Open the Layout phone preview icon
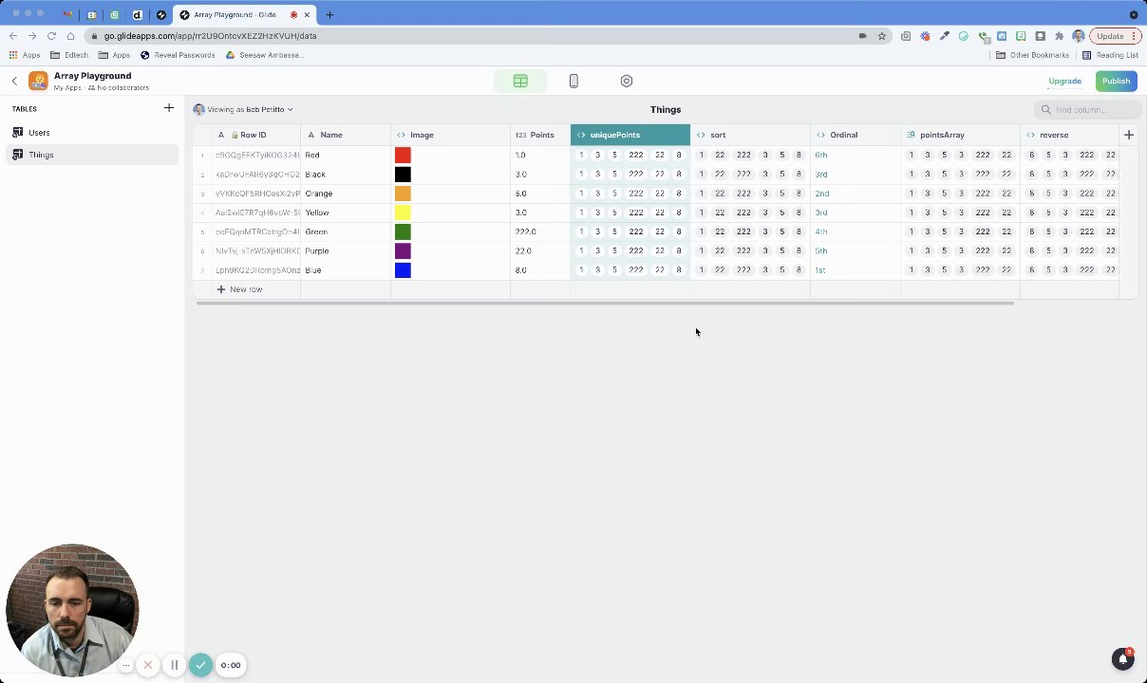Image resolution: width=1147 pixels, height=683 pixels. 573,82
